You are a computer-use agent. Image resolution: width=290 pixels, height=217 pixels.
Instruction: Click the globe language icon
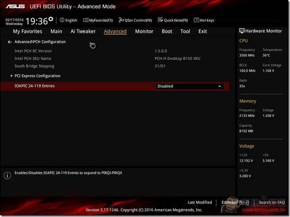(x=62, y=20)
